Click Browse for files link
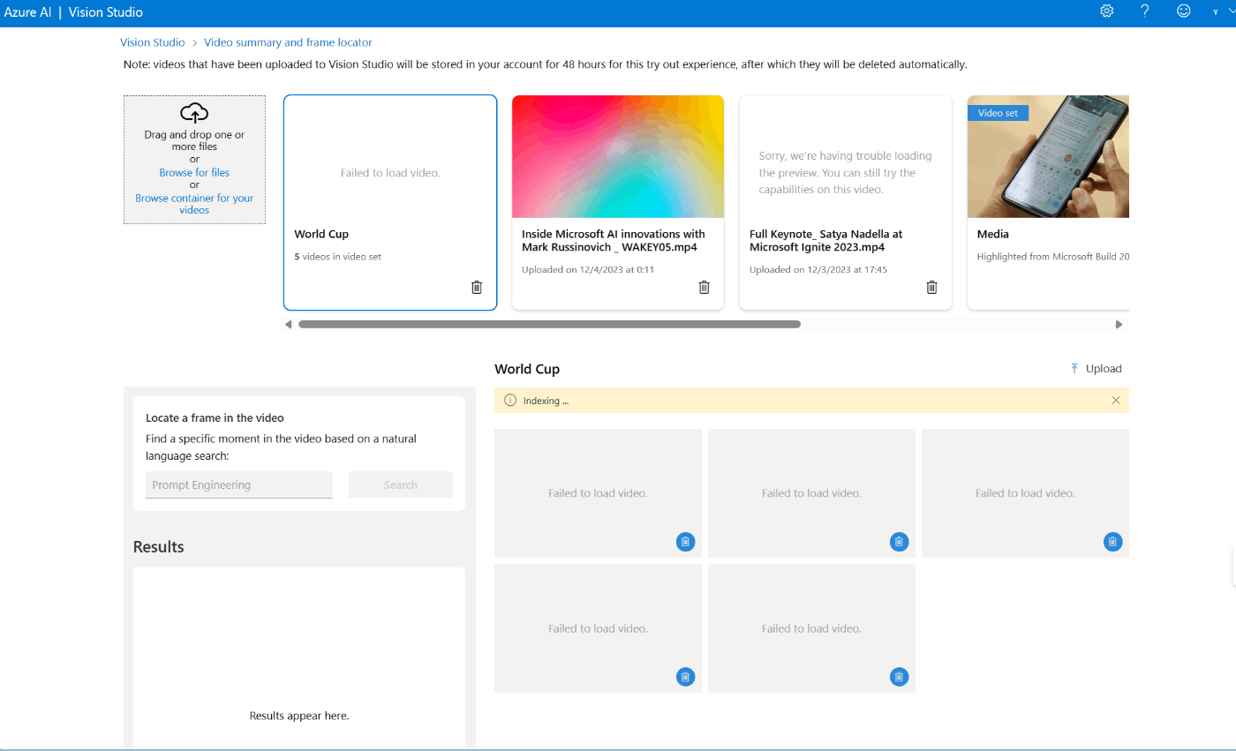The image size is (1236, 751). click(x=194, y=173)
